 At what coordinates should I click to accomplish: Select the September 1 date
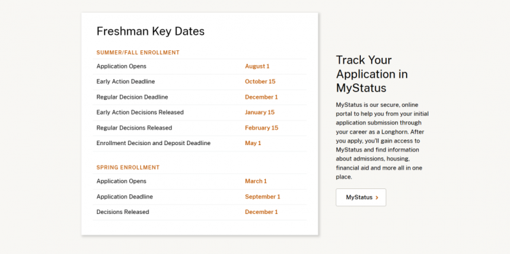tap(263, 197)
